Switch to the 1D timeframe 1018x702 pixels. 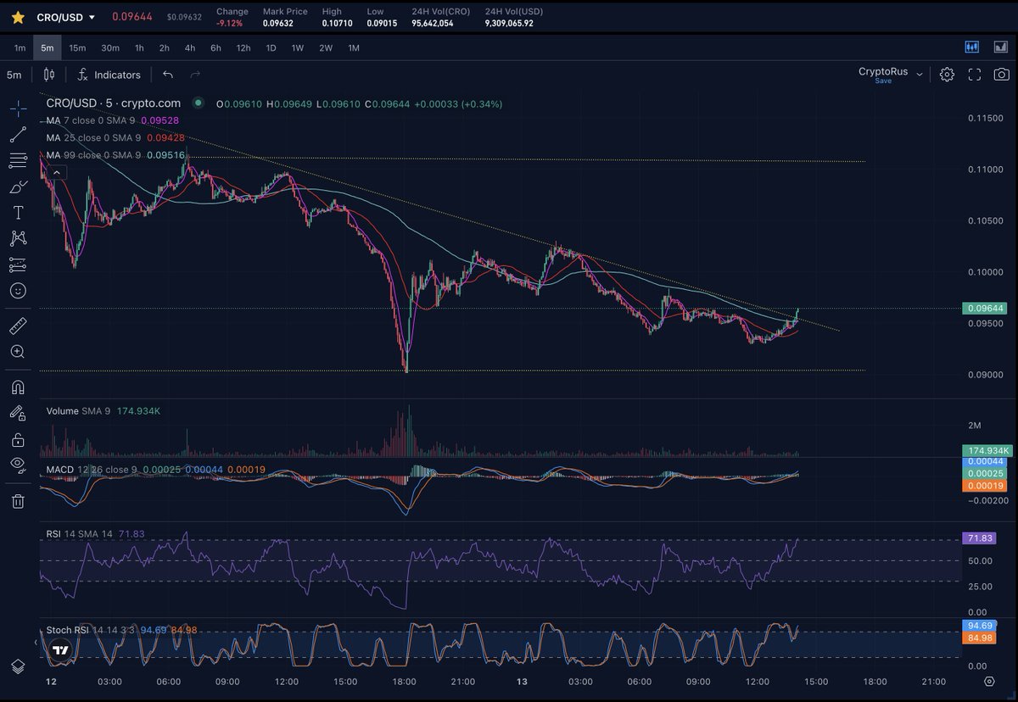[x=271, y=48]
